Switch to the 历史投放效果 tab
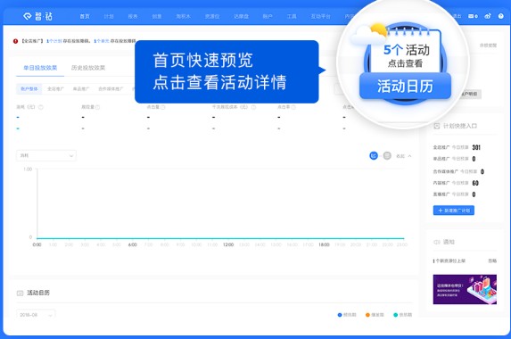 point(88,68)
